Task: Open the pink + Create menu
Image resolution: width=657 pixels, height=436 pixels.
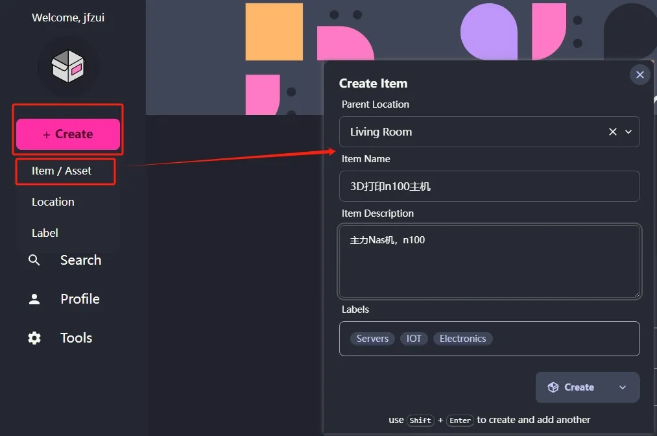Action: [68, 134]
